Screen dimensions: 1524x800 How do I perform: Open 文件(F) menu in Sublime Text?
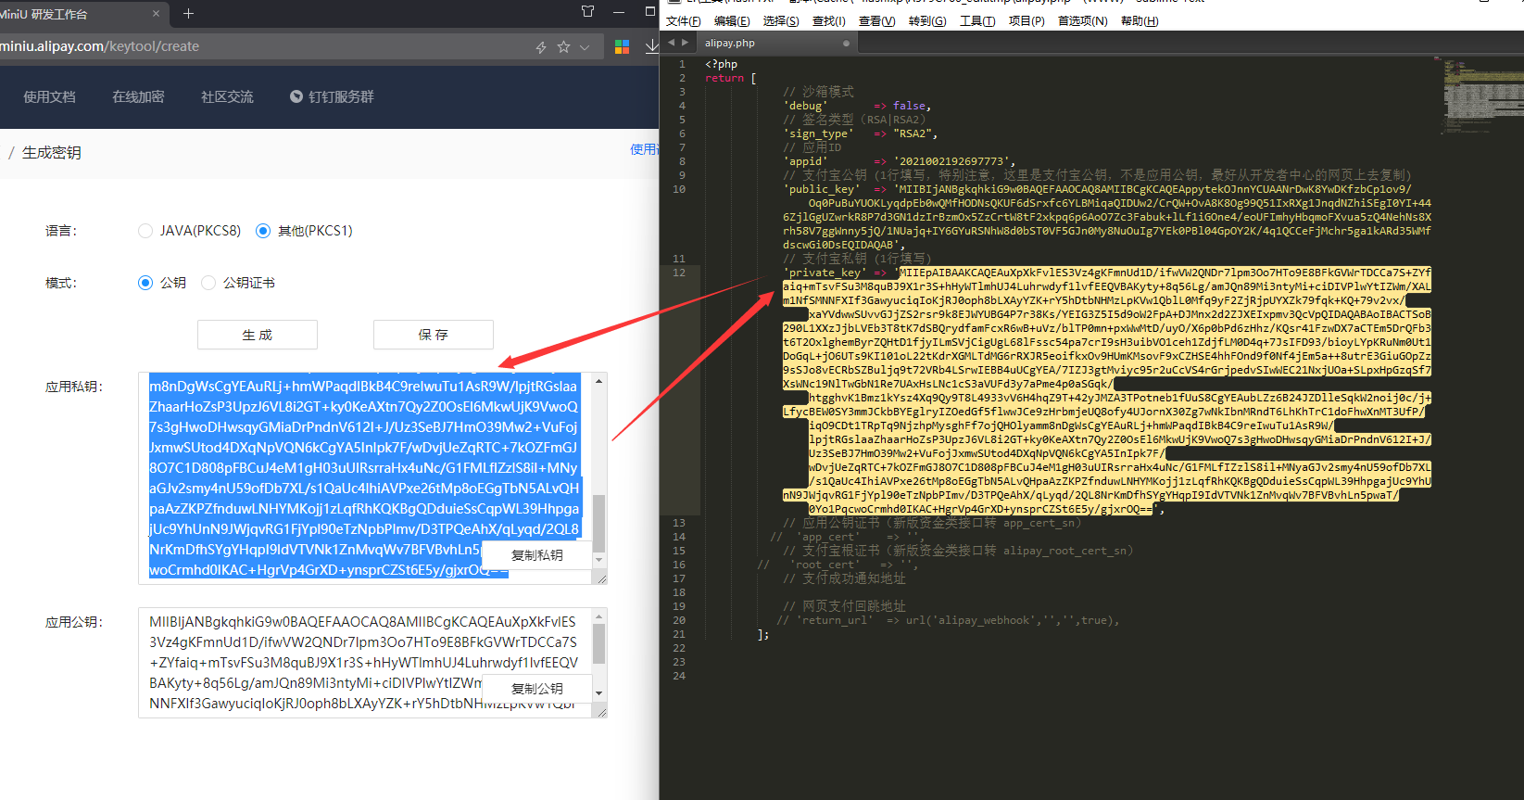coord(683,21)
